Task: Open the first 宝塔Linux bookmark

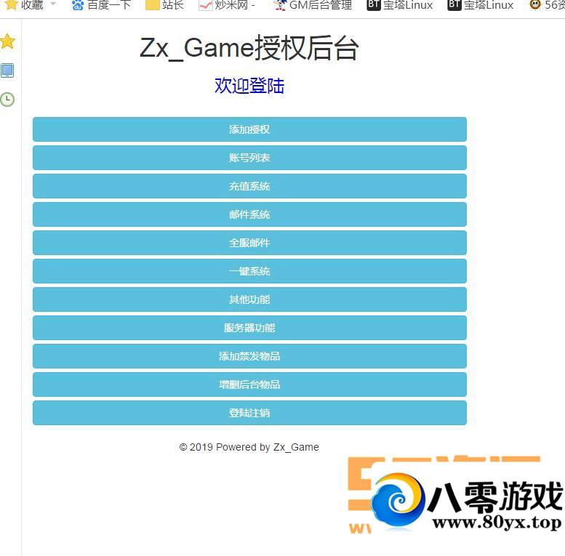Action: [x=400, y=5]
